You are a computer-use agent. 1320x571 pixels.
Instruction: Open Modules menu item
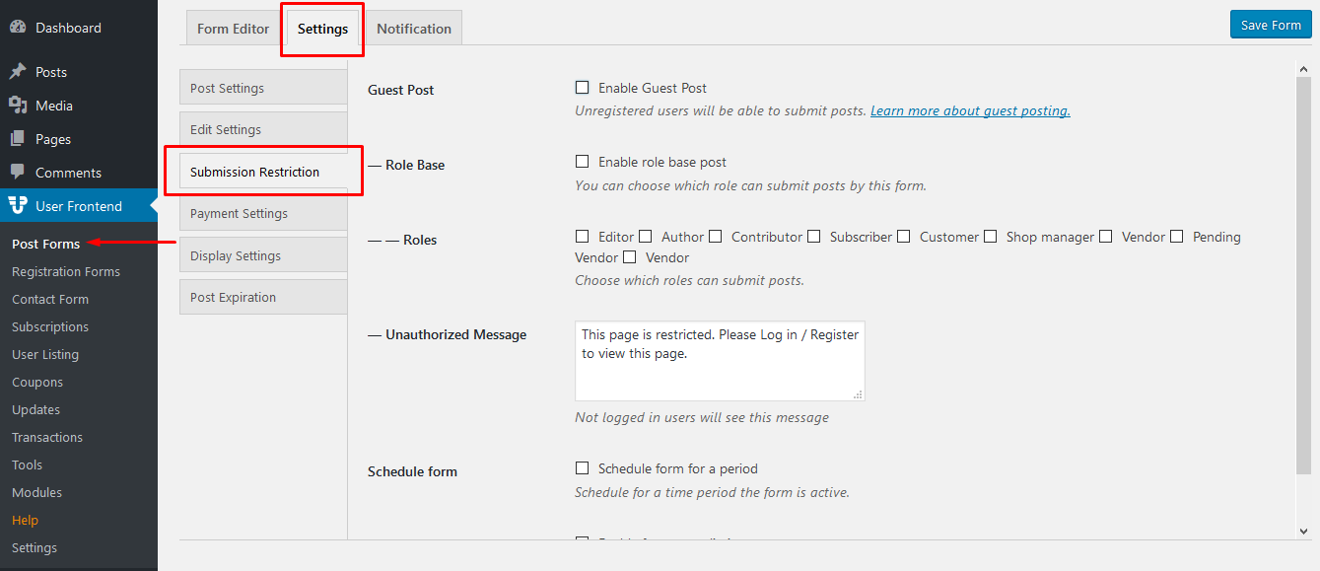36,492
